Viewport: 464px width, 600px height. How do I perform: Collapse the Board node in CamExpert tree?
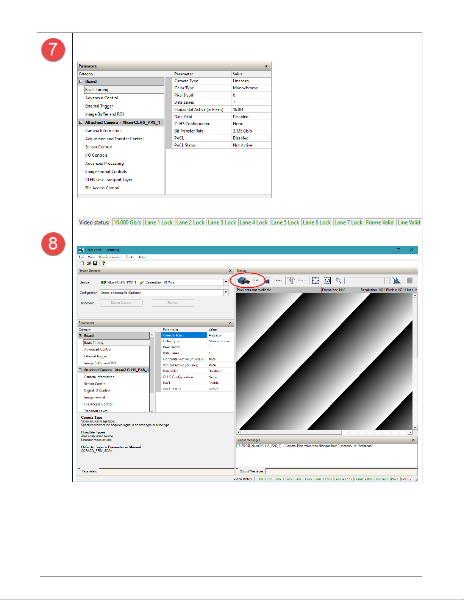(x=80, y=336)
